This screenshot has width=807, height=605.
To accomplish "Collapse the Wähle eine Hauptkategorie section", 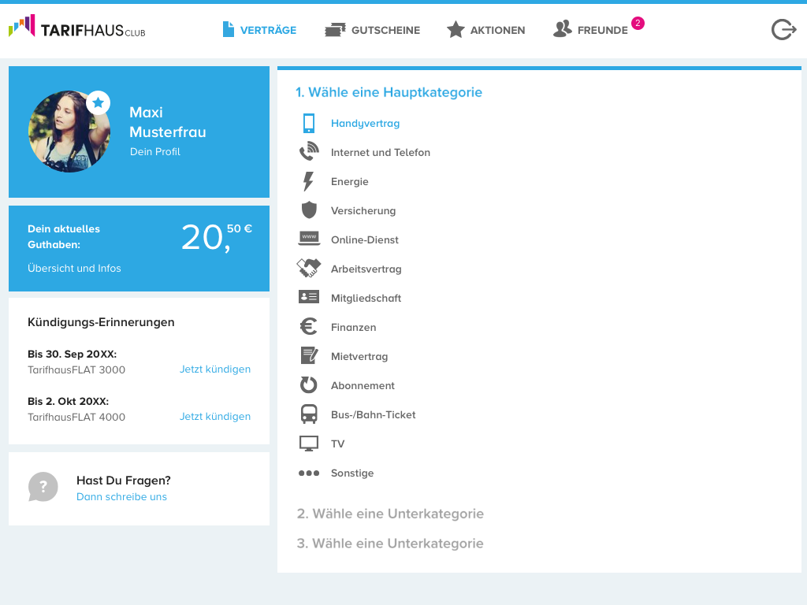I will pos(389,92).
